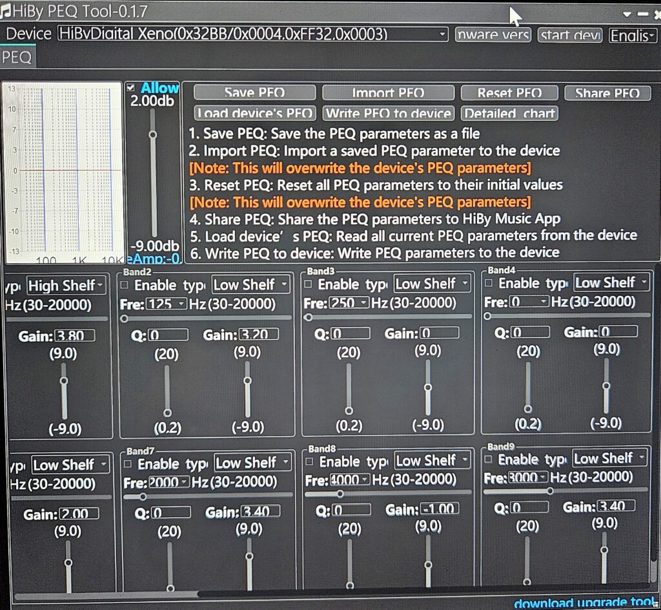Click Band8 frequency horizontal slider handle

(340, 493)
